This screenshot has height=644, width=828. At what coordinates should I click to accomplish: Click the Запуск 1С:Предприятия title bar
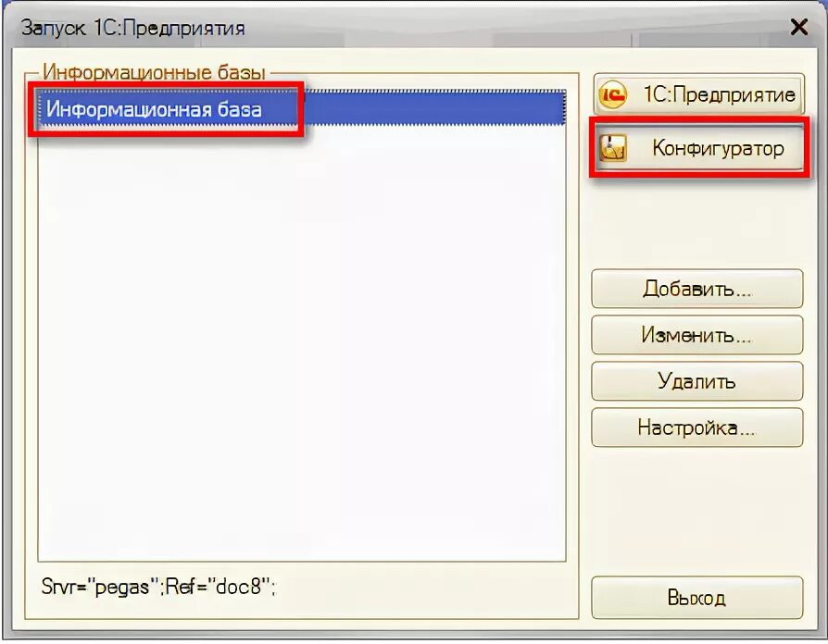point(401,27)
